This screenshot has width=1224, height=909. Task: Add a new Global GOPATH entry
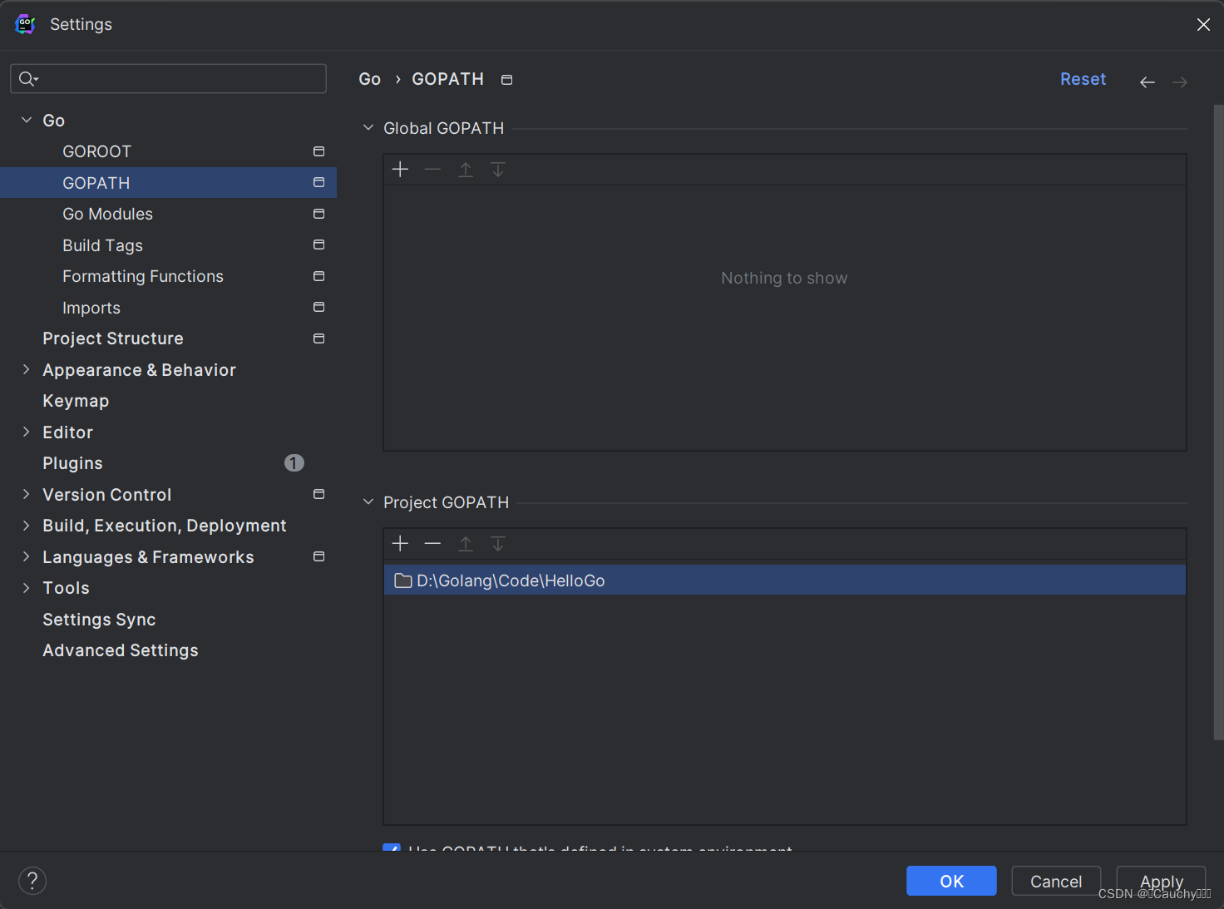(x=400, y=170)
